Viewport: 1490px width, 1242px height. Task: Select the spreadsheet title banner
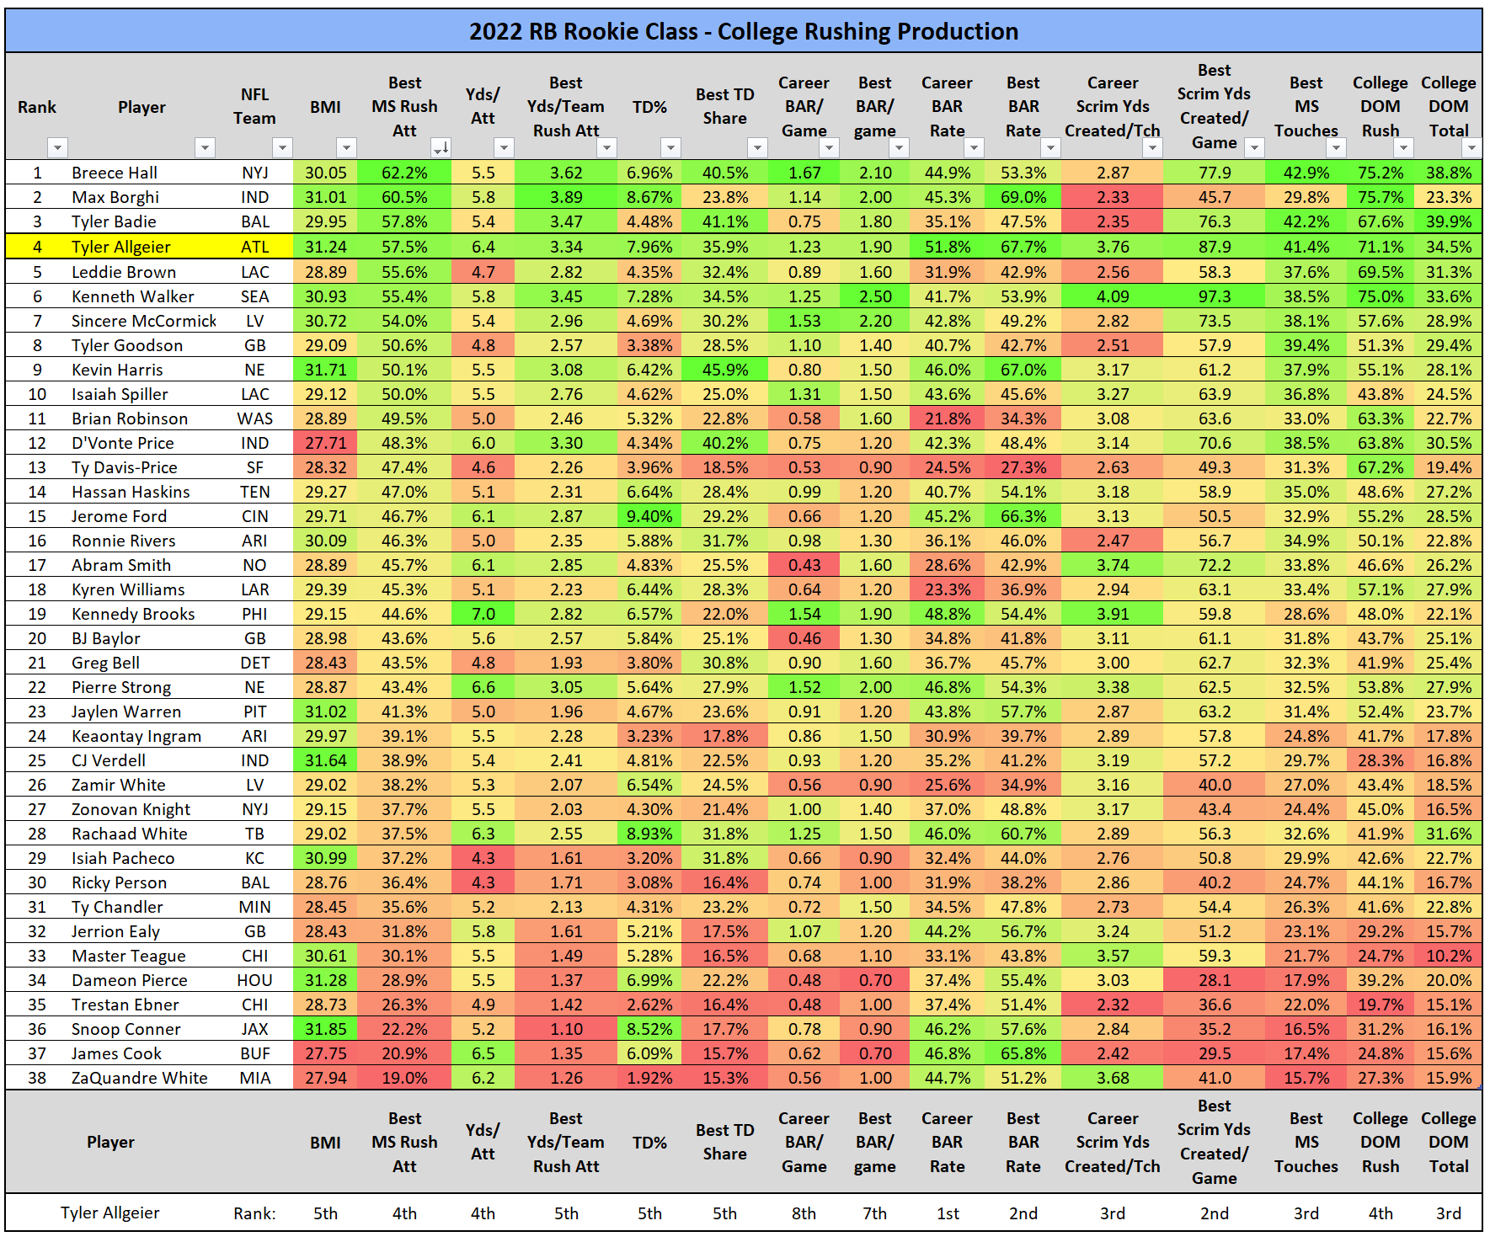(x=744, y=31)
